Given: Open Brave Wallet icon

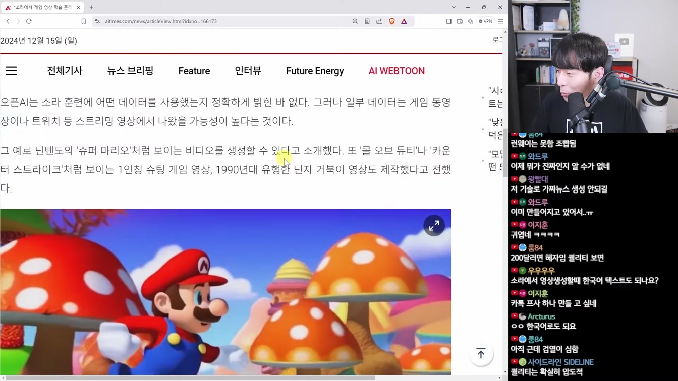Looking at the screenshot, I should tap(460, 21).
